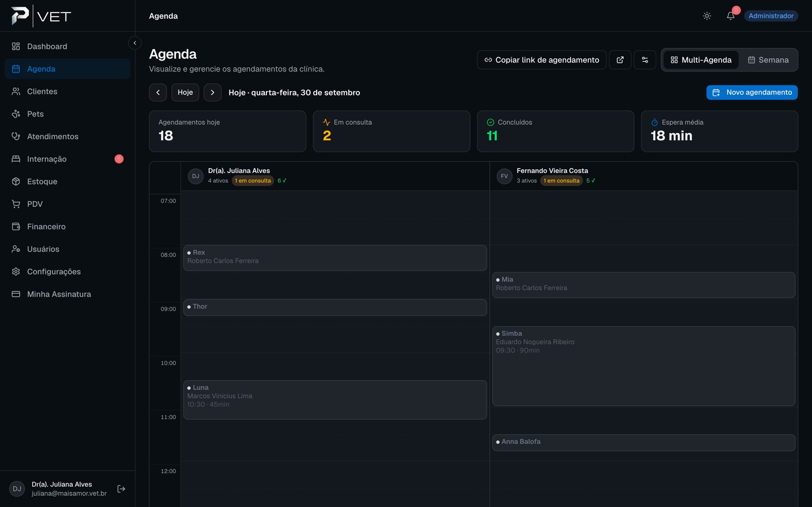The height and width of the screenshot is (507, 812).
Task: Open notifications bell
Action: coord(731,16)
